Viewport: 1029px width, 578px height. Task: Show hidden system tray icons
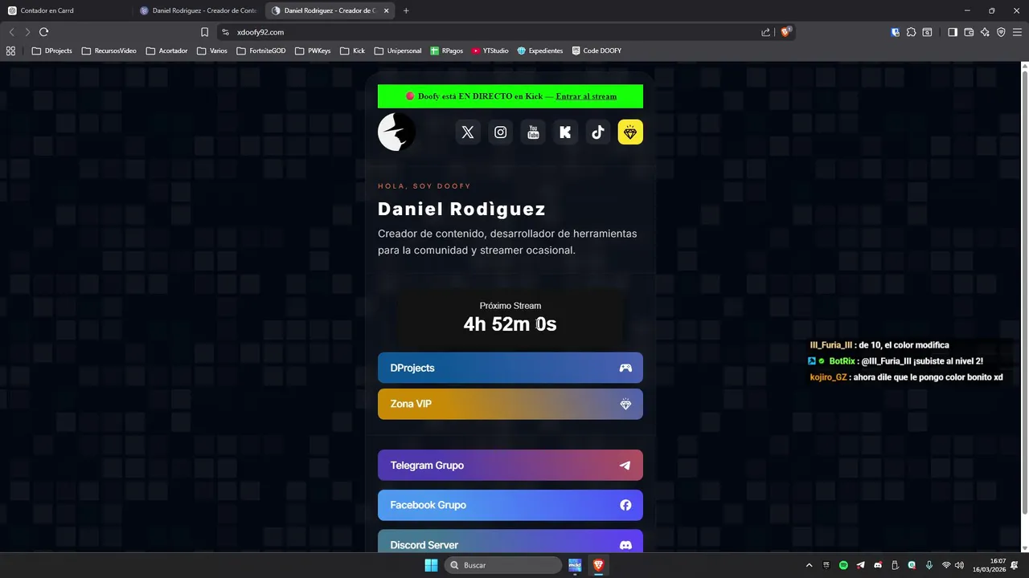[x=809, y=565]
